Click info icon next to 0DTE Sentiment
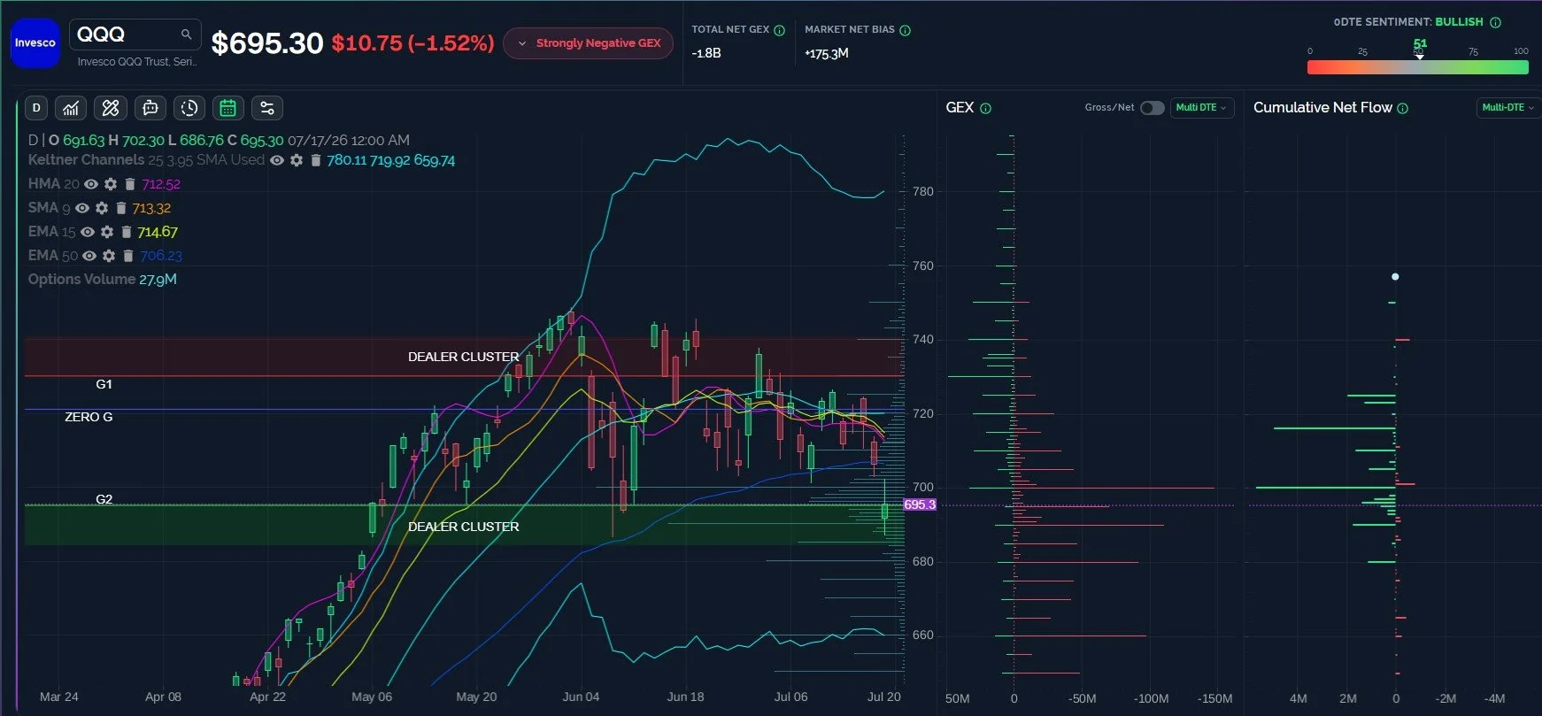 coord(1495,22)
